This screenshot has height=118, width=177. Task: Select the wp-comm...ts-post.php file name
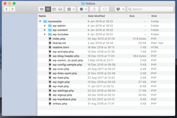pyautogui.click(x=68, y=60)
